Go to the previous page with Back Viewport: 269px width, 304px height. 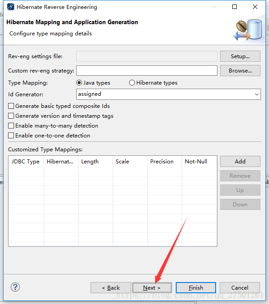coord(111,288)
